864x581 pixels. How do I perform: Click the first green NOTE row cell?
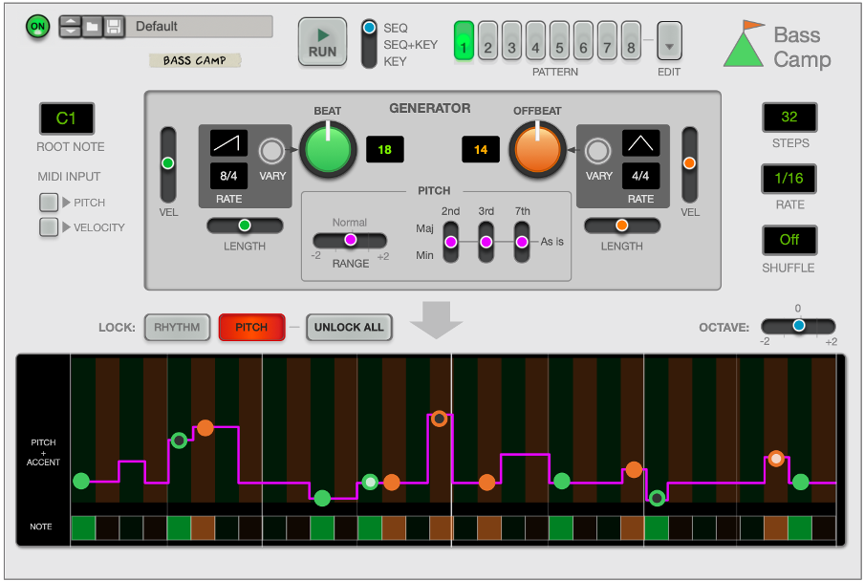83,528
